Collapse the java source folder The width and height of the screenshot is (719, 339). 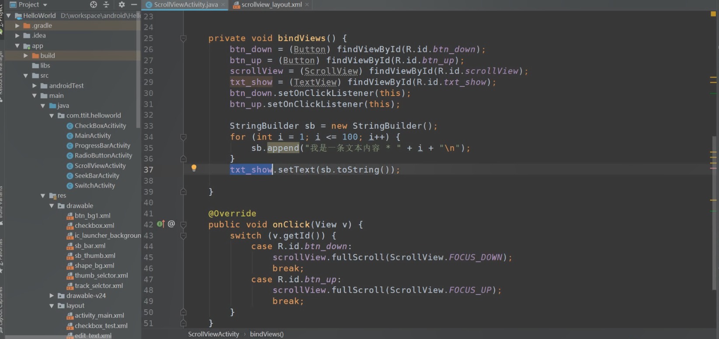pos(43,106)
